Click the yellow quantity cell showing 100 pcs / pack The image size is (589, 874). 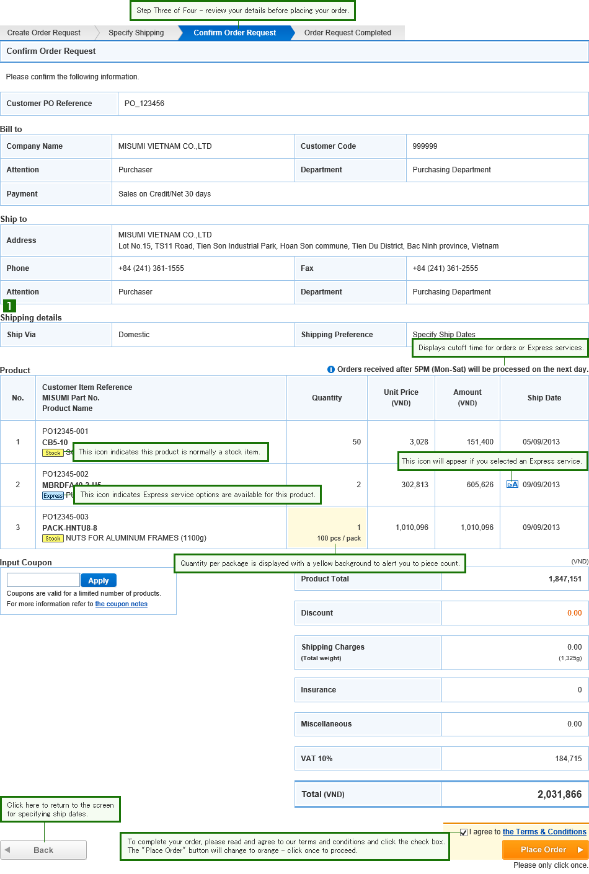(x=327, y=528)
